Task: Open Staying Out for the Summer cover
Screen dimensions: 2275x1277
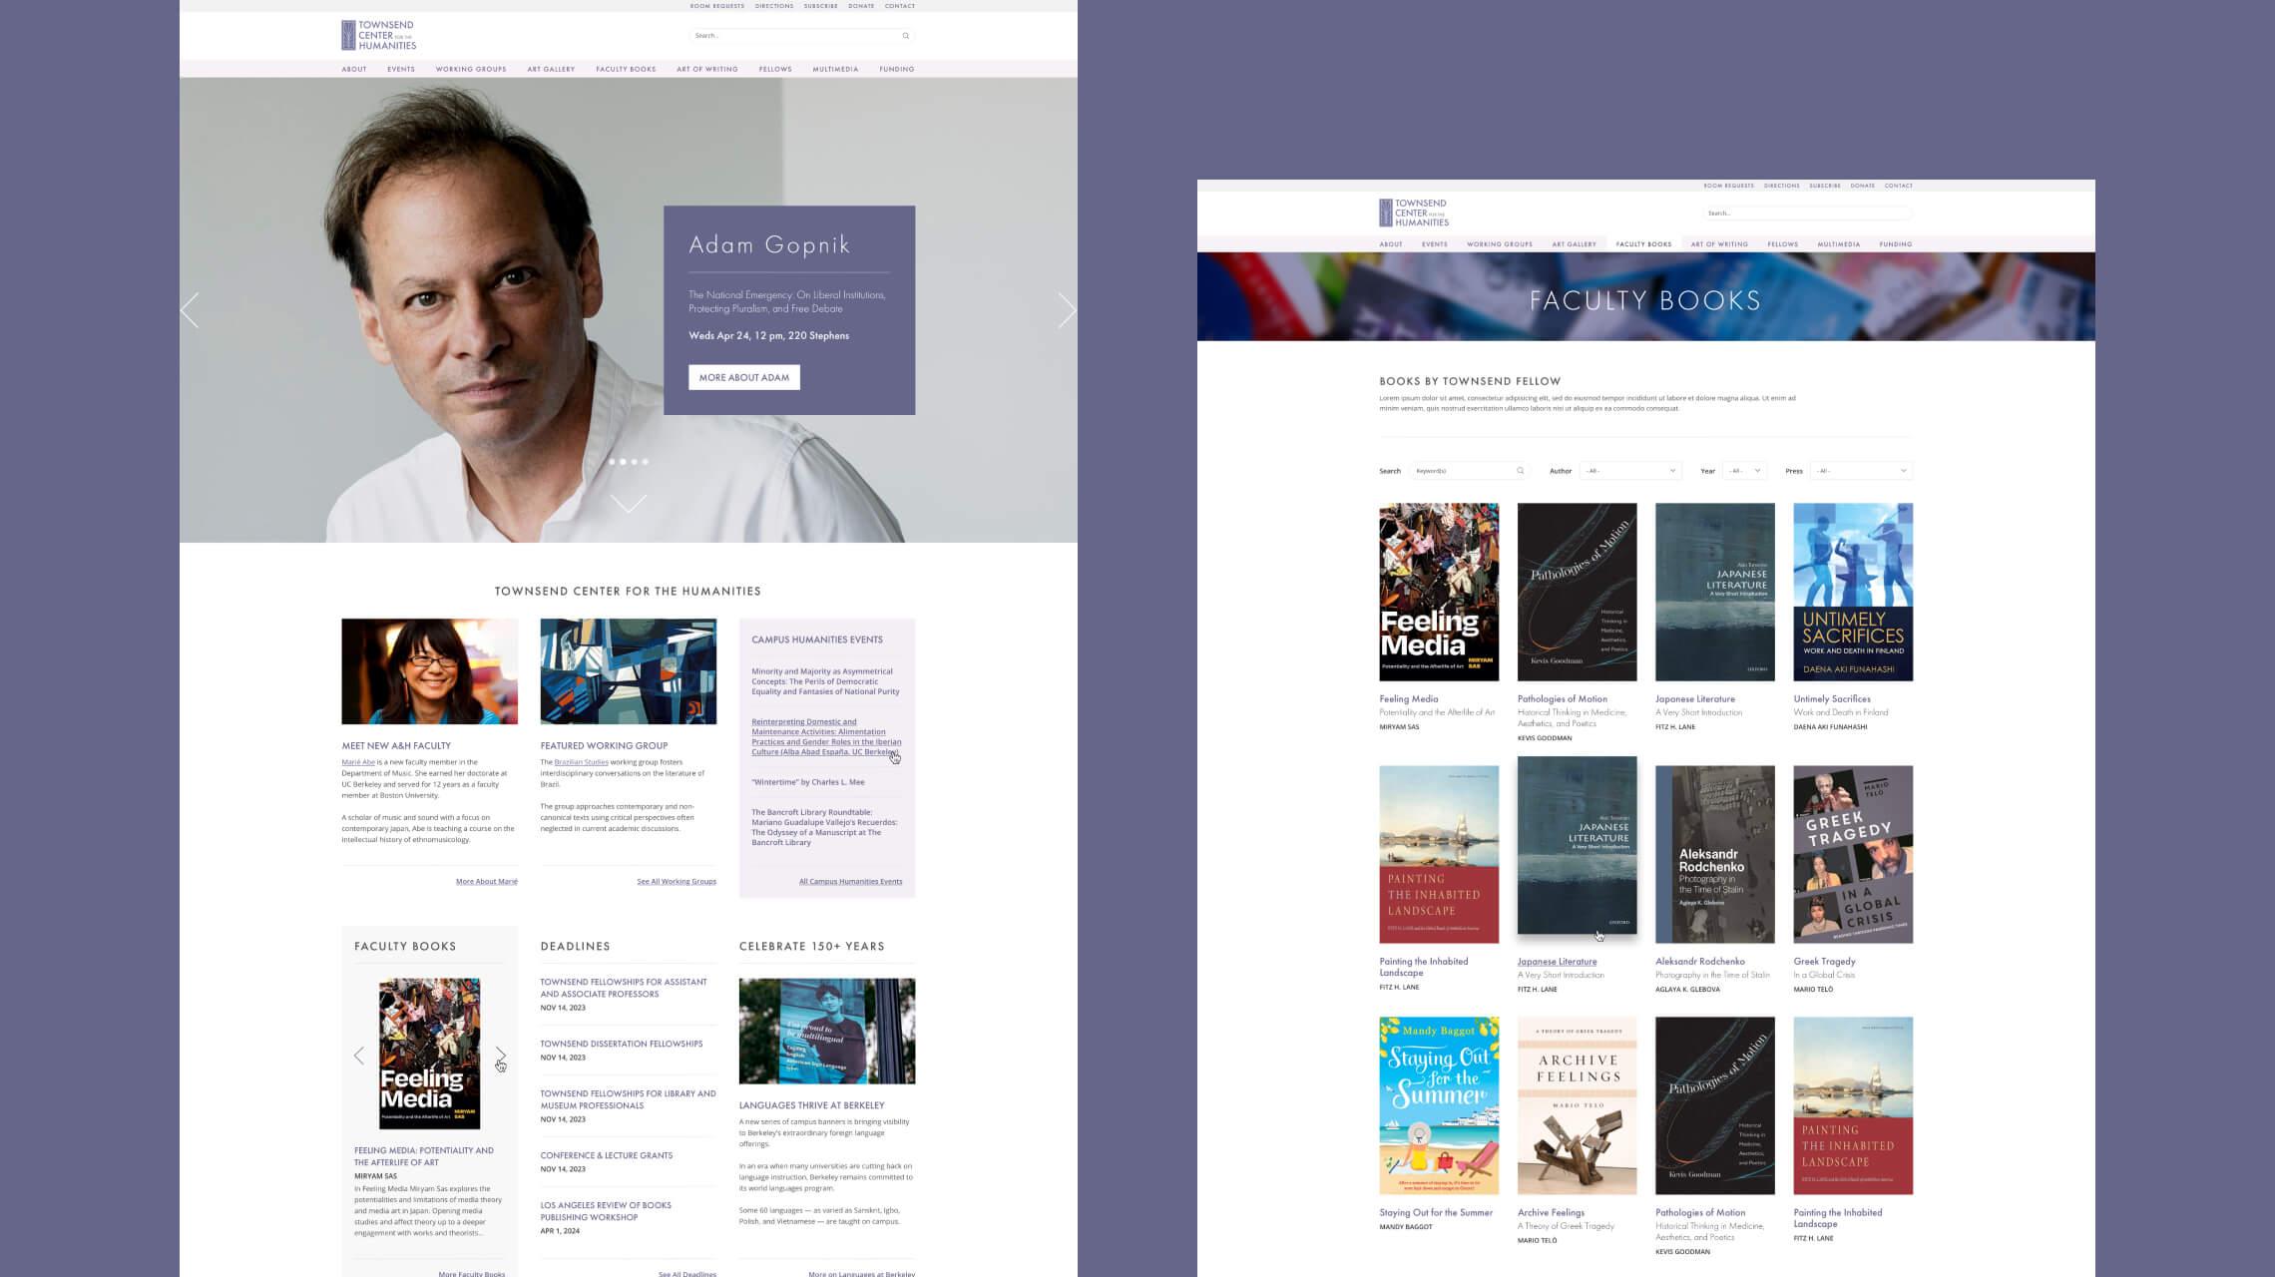Action: [x=1439, y=1105]
